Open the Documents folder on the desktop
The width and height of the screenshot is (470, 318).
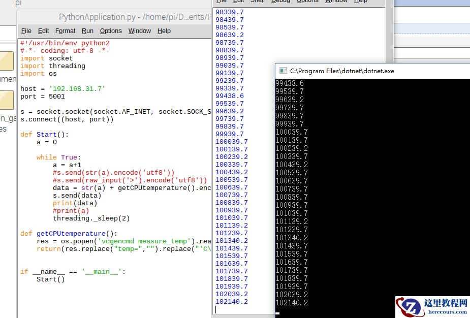coord(6,62)
